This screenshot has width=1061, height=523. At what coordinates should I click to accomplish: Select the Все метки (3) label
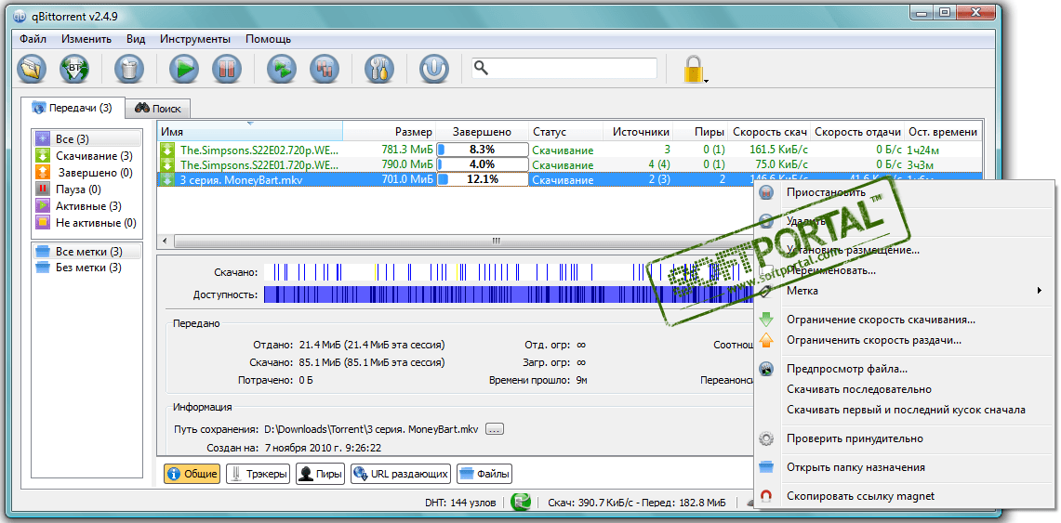[87, 252]
